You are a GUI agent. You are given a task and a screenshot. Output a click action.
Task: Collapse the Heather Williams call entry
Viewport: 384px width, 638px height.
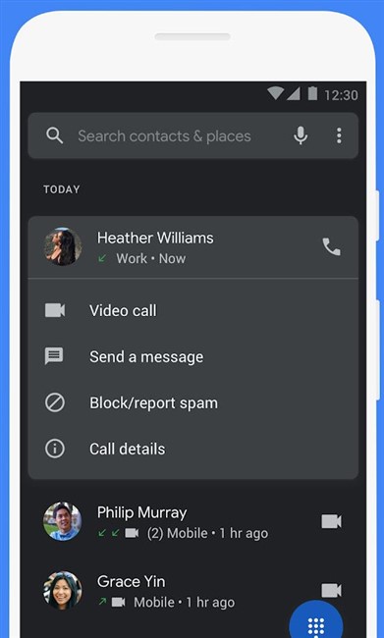193,247
